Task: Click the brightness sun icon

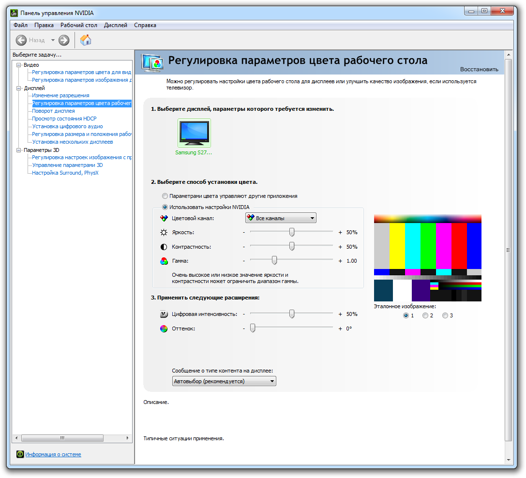Action: [x=164, y=232]
